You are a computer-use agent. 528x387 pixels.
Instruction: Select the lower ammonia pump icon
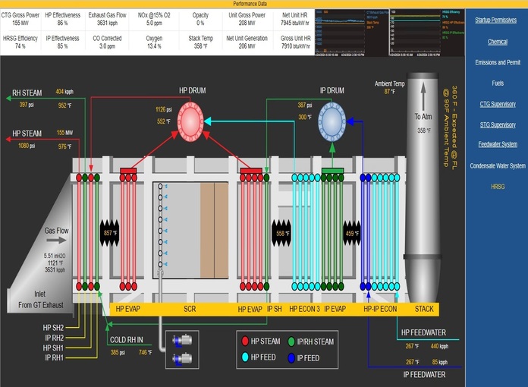click(x=182, y=358)
